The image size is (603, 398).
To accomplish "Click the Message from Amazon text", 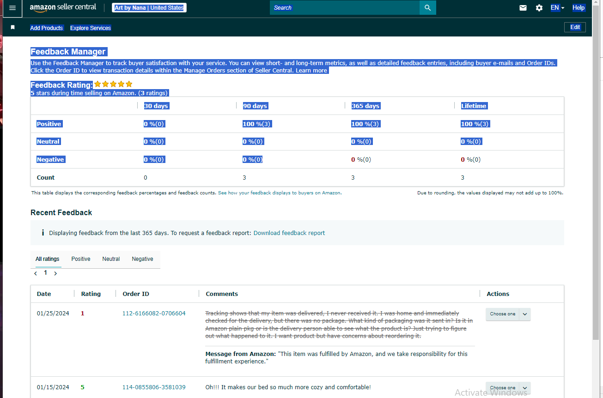I will (x=336, y=358).
